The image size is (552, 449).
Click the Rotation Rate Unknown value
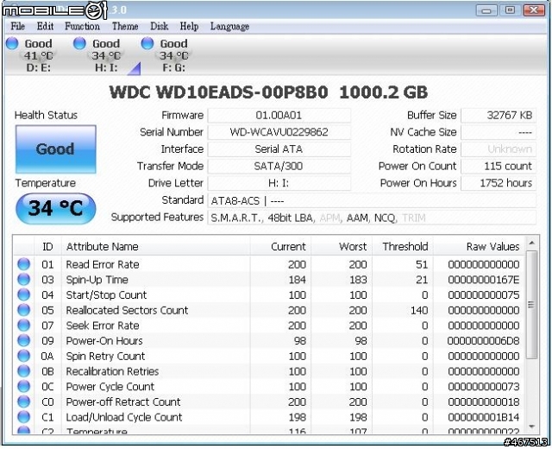coord(499,149)
